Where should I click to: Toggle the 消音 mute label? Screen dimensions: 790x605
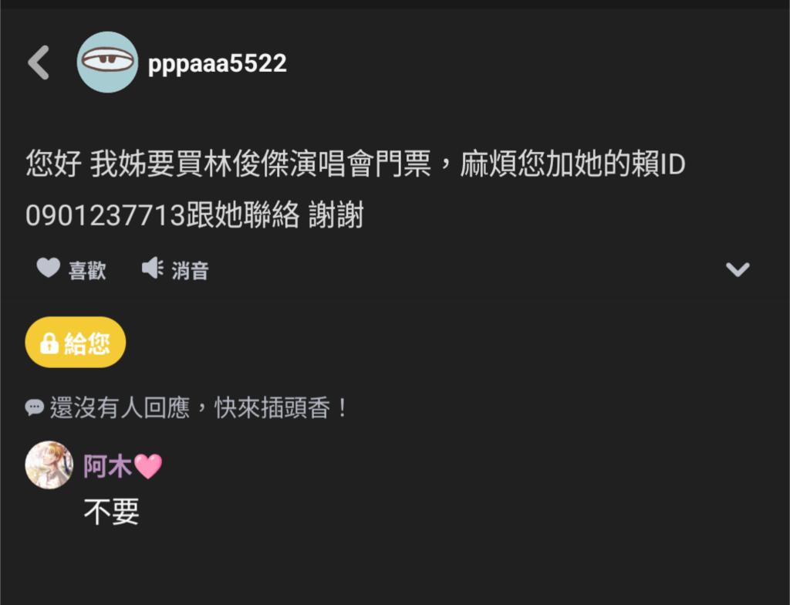[190, 271]
